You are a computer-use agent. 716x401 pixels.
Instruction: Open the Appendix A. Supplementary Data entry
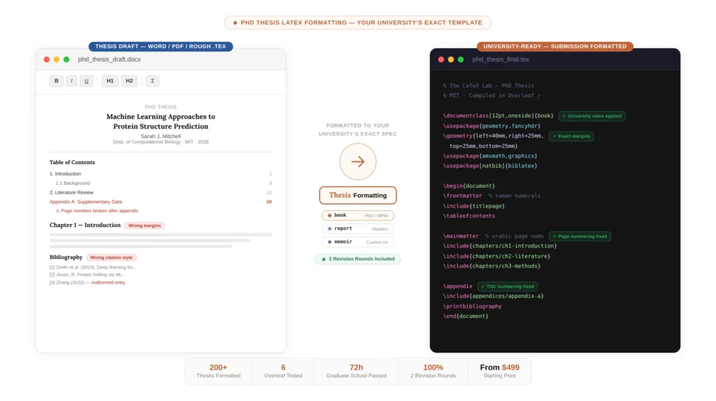click(x=161, y=202)
